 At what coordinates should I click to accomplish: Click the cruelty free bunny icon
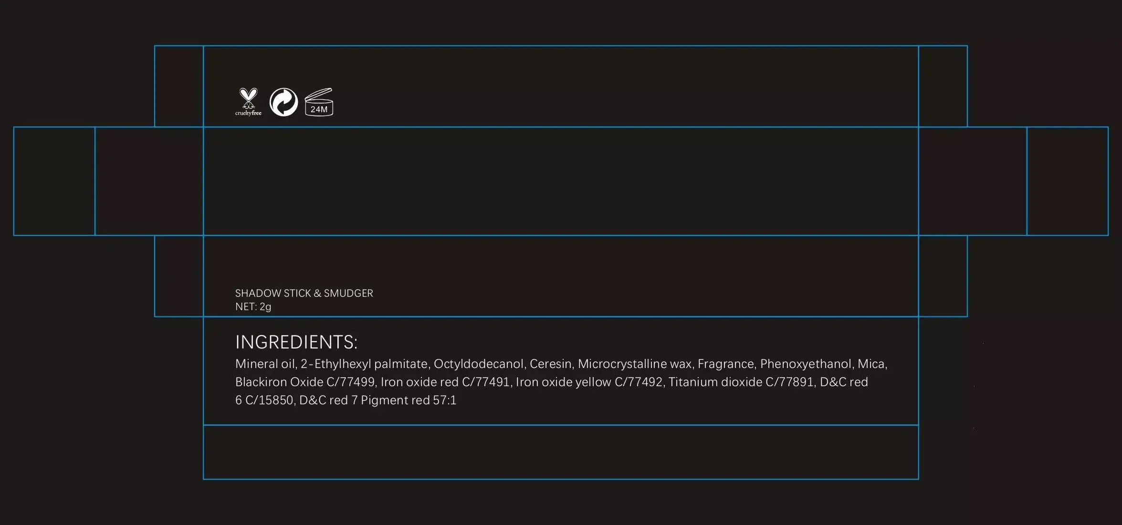(248, 101)
